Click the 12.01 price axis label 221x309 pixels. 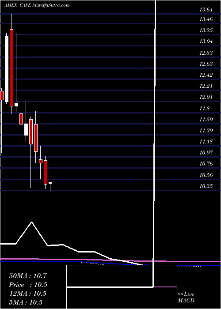206,97
